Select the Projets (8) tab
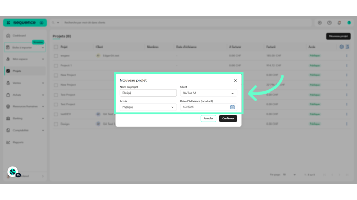This screenshot has width=357, height=200. point(62,36)
